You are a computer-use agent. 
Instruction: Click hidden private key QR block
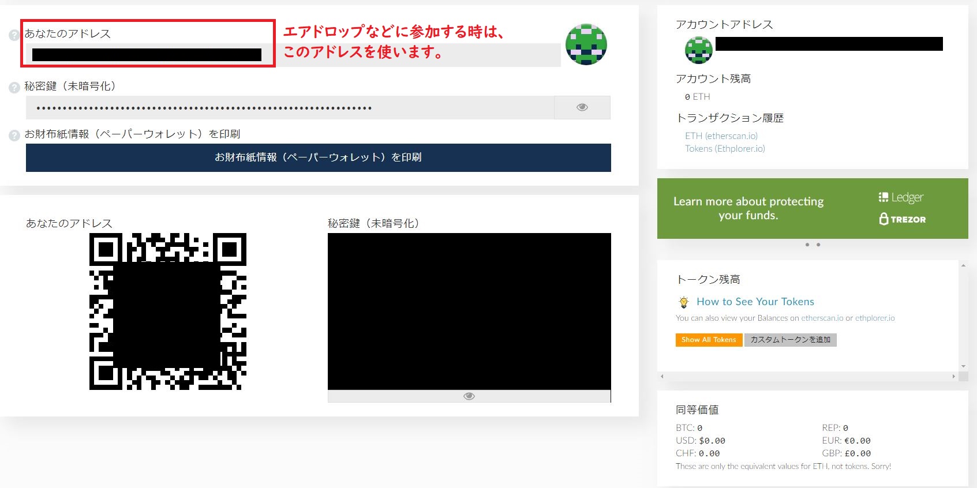pyautogui.click(x=469, y=311)
